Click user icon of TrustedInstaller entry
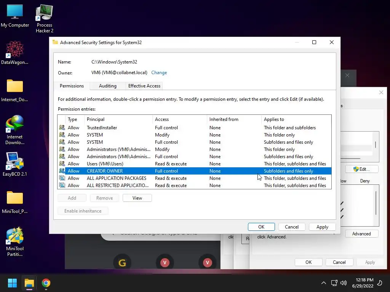The height and width of the screenshot is (292, 390). 62,128
